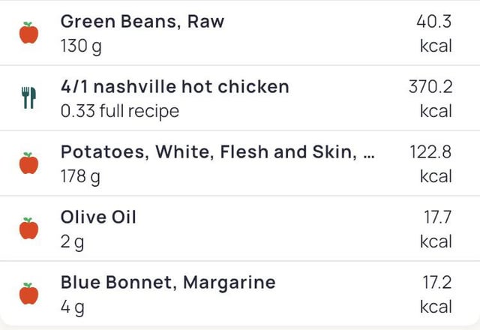Click the apple icon beside Blue Bonnet Margarine
The height and width of the screenshot is (330, 480).
pos(28,293)
